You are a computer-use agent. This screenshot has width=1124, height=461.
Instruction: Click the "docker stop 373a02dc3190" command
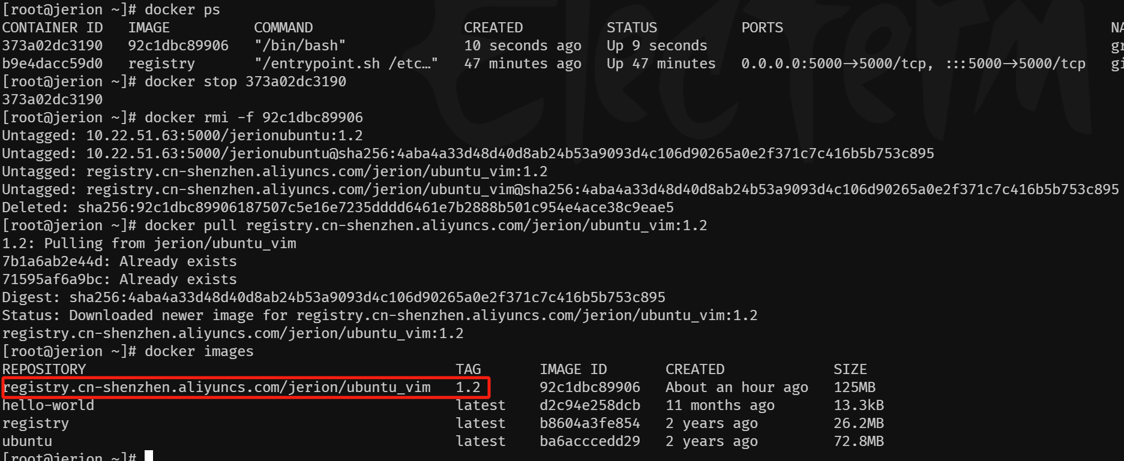click(x=245, y=82)
